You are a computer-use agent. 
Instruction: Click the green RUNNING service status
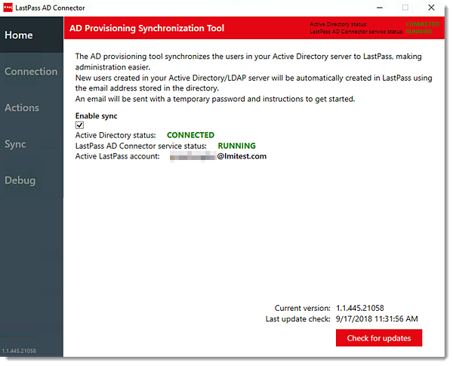(x=236, y=146)
